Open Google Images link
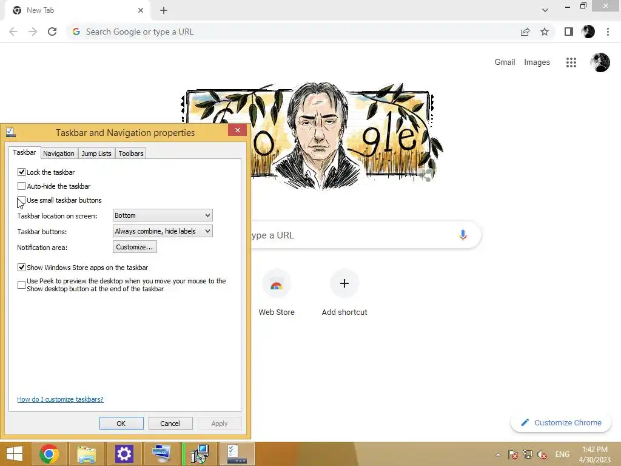The image size is (621, 466). 537,62
